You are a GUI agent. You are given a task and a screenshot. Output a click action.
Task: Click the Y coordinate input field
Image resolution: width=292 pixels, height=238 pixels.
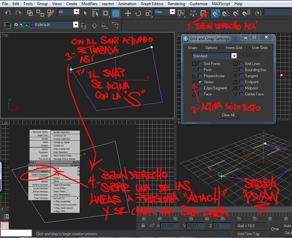pos(196,226)
